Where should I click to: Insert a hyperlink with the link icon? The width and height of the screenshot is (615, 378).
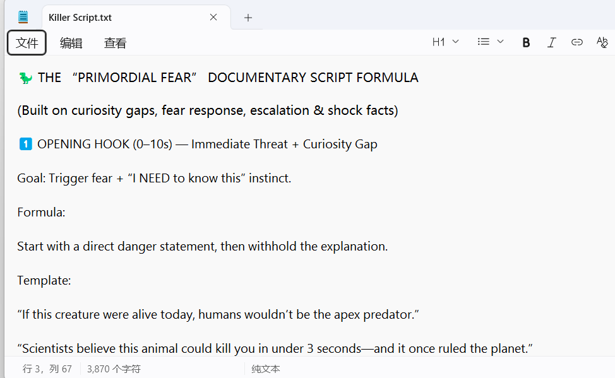(x=576, y=42)
